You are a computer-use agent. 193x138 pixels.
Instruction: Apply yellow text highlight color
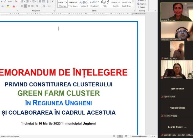click(8, 6)
